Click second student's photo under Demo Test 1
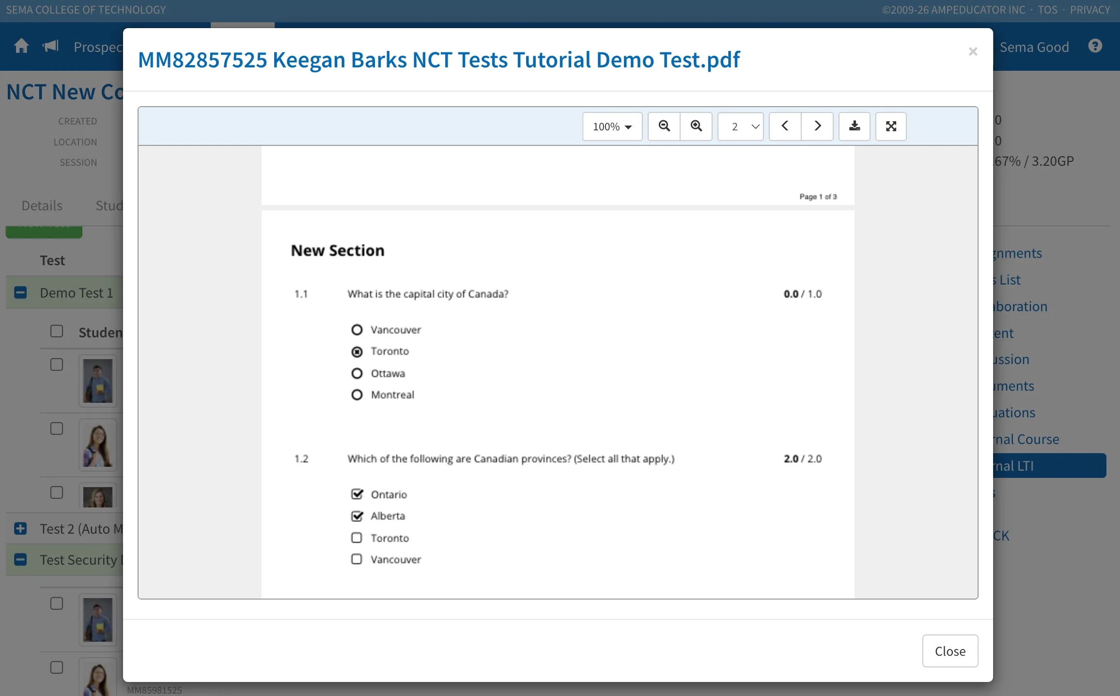This screenshot has width=1120, height=696. [x=98, y=445]
